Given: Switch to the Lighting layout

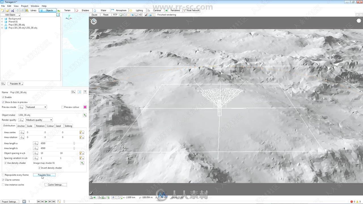Looking at the screenshot, I should 137,10.
